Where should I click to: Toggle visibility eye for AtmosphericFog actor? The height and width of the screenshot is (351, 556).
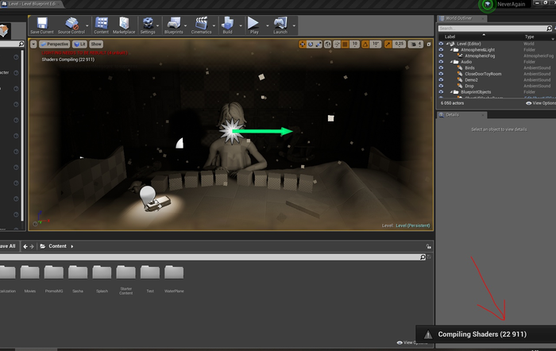442,56
